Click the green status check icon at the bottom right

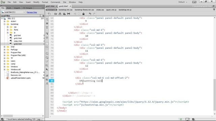tap(181, 119)
